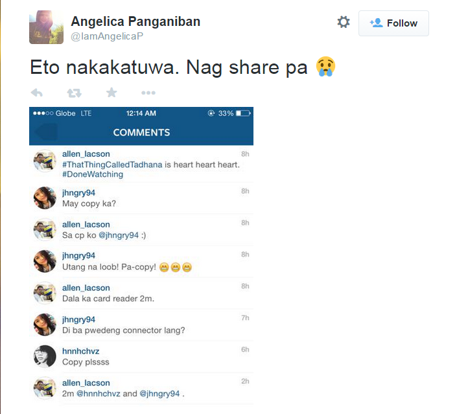457x414 pixels.
Task: Follow Angelica Panganiban
Action: [x=393, y=23]
